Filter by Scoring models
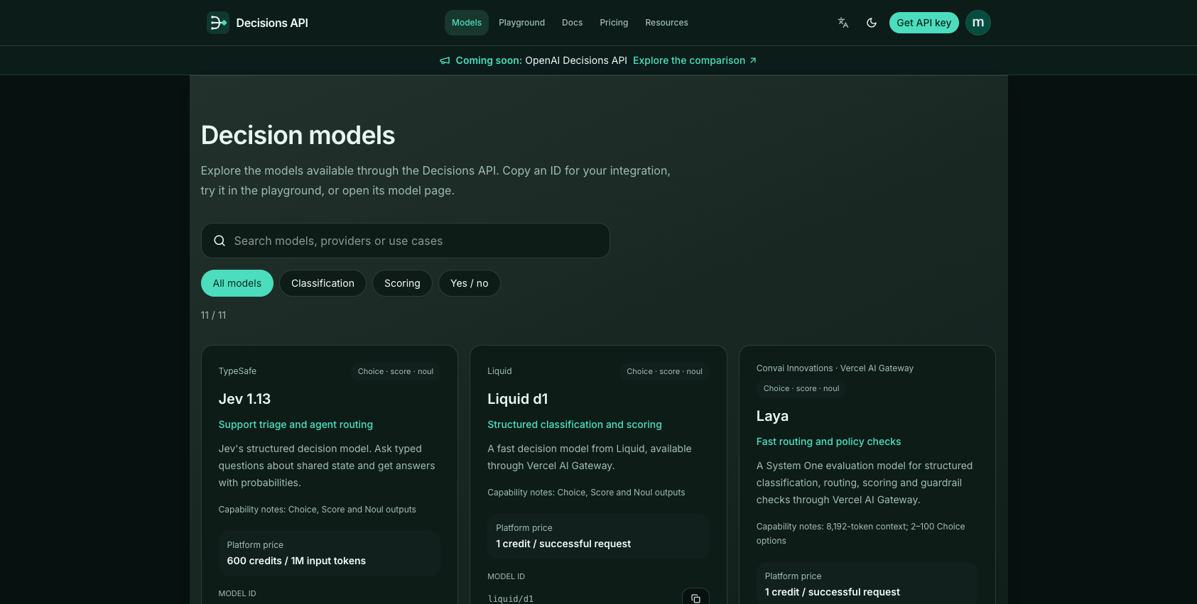 [x=402, y=283]
